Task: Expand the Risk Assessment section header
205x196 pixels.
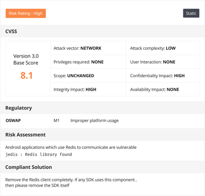Action: pyautogui.click(x=102, y=135)
